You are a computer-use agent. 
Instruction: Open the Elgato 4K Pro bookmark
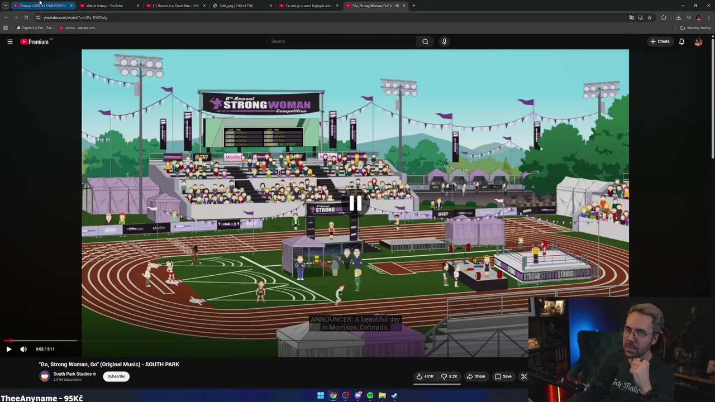tap(35, 28)
